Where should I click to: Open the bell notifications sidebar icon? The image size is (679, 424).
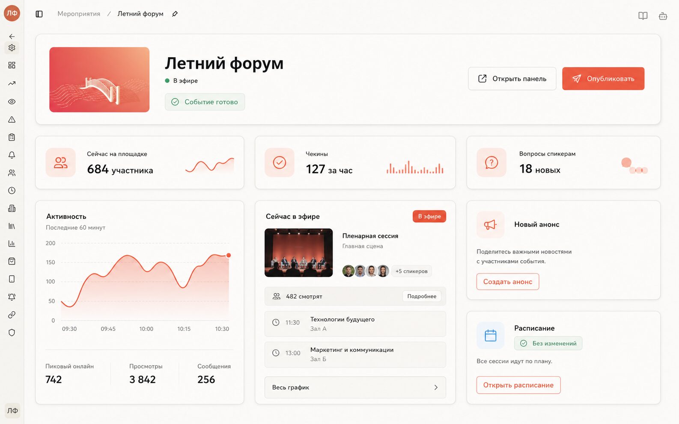(12, 155)
